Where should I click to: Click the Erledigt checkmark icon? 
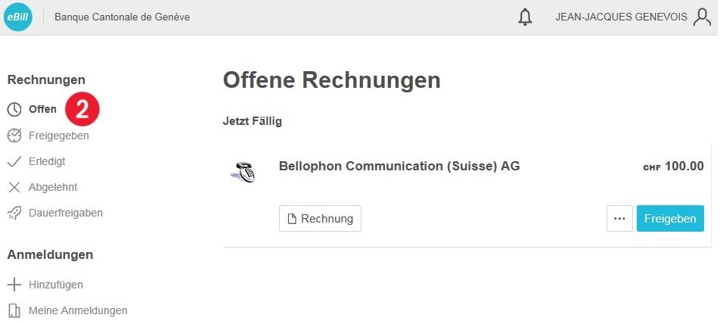14,161
